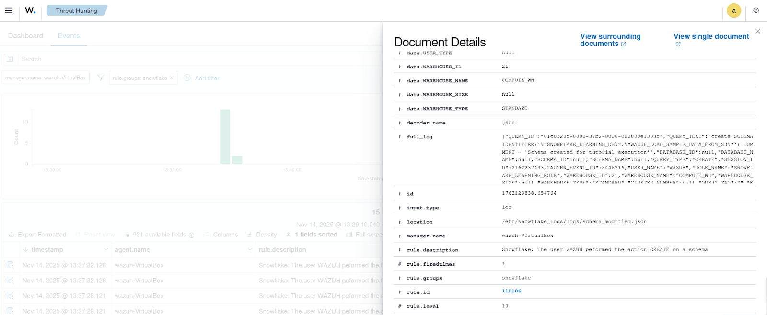Open the Columns selector

pos(221,235)
